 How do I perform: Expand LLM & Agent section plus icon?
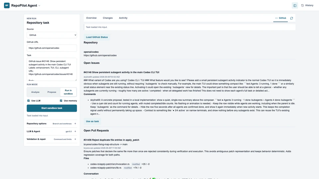75,132
